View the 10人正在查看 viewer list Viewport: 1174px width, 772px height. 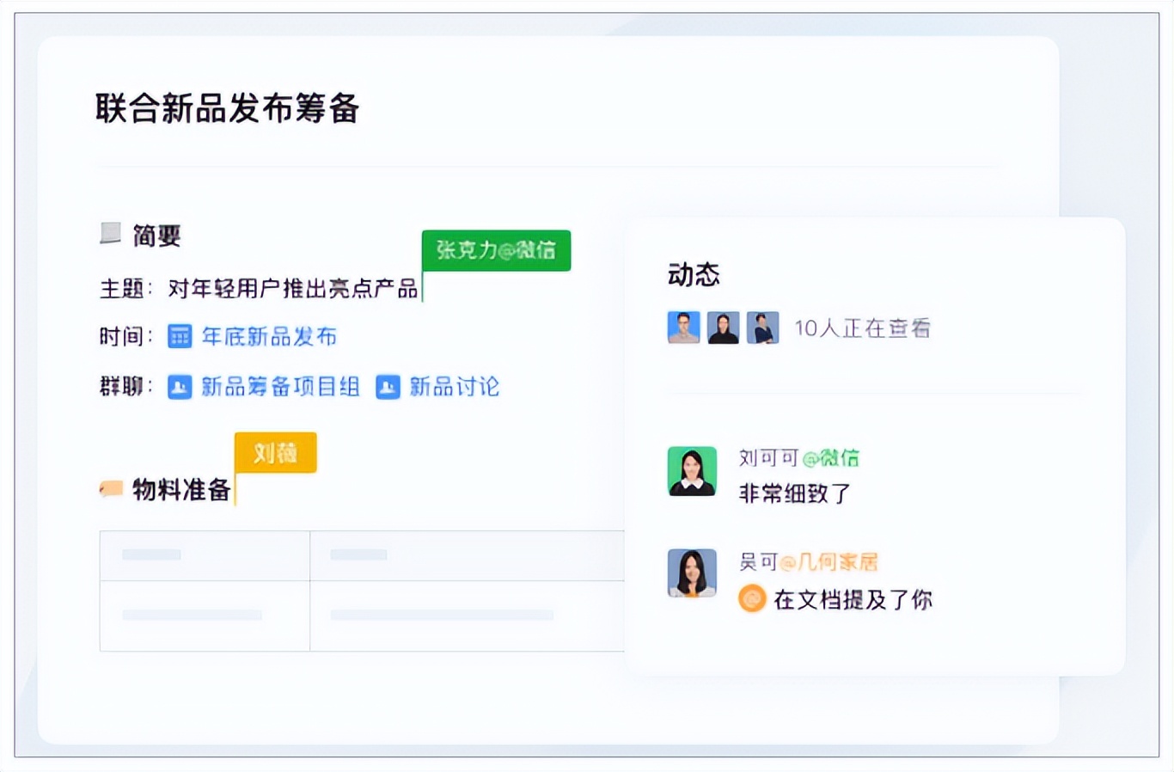coord(865,328)
